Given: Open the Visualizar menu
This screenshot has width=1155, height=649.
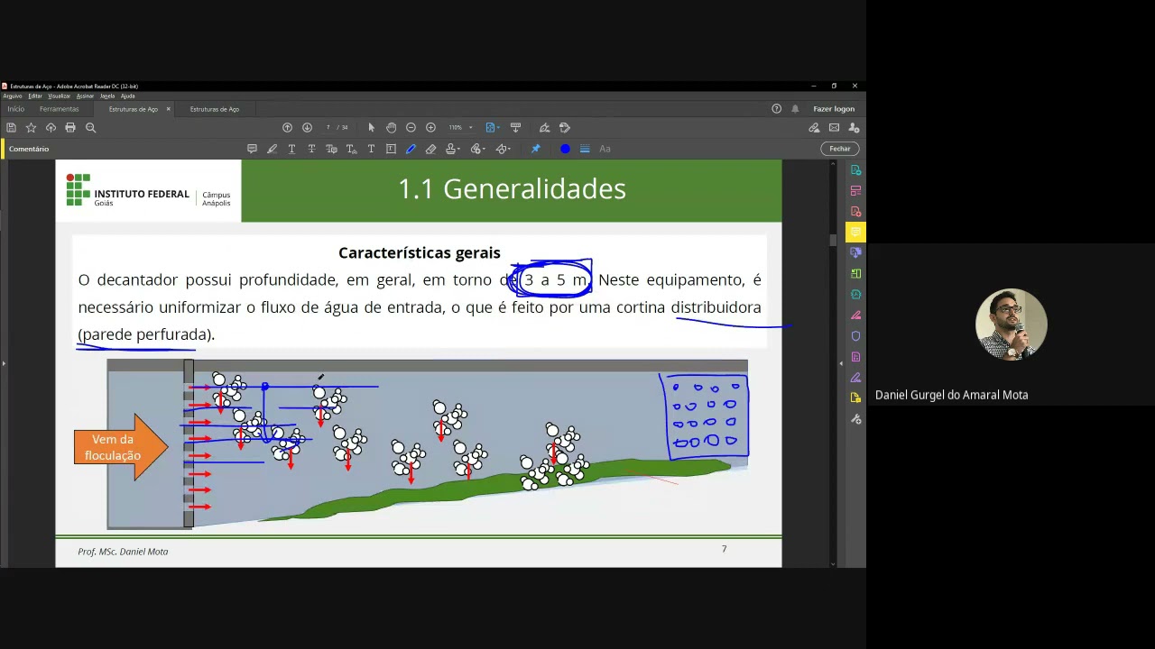Looking at the screenshot, I should click(59, 96).
